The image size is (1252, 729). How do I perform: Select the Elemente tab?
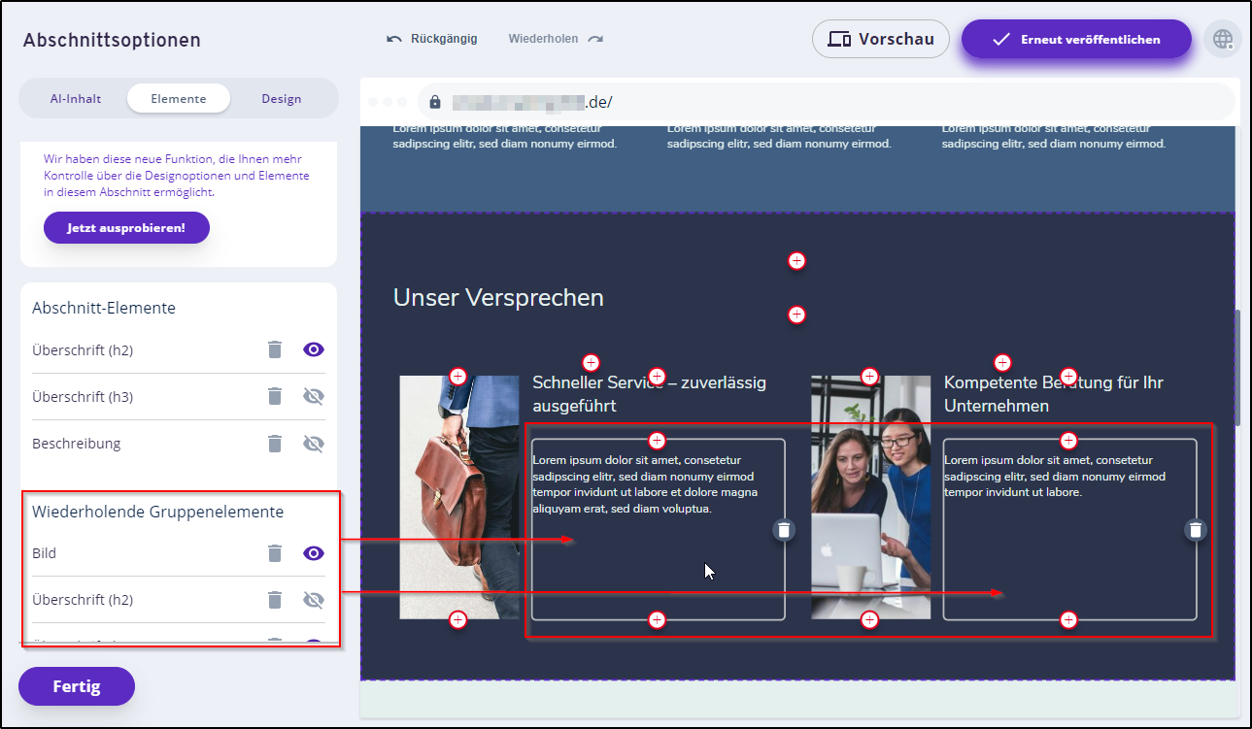tap(179, 99)
